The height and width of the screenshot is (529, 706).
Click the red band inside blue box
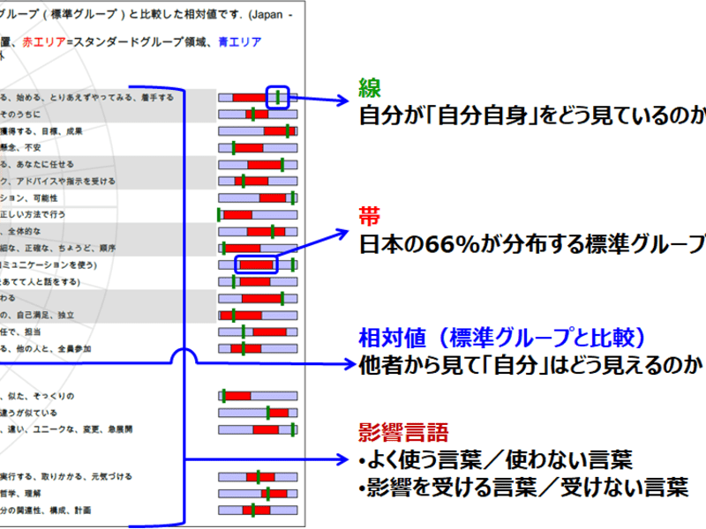257,264
